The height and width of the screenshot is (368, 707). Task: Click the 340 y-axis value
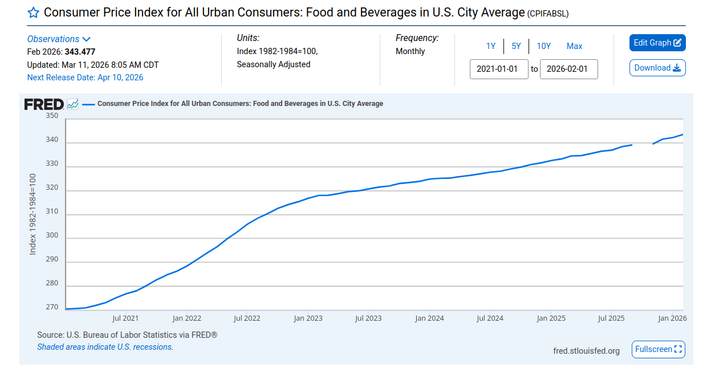(x=52, y=140)
